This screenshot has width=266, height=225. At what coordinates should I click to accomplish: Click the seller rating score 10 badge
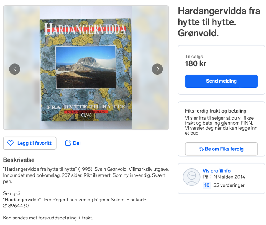(x=207, y=185)
